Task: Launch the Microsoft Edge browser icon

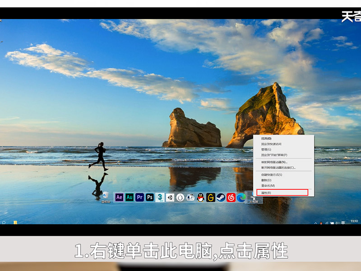Action: [x=241, y=197]
